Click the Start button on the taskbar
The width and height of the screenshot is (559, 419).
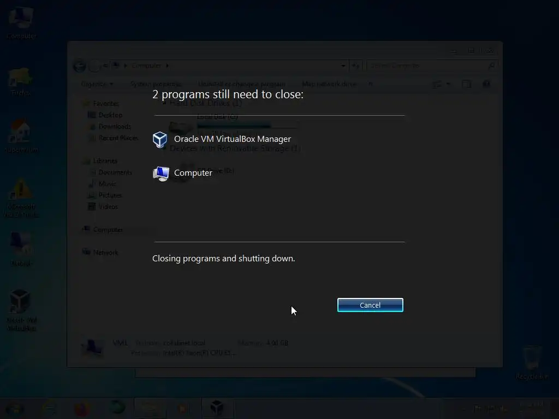[14, 408]
